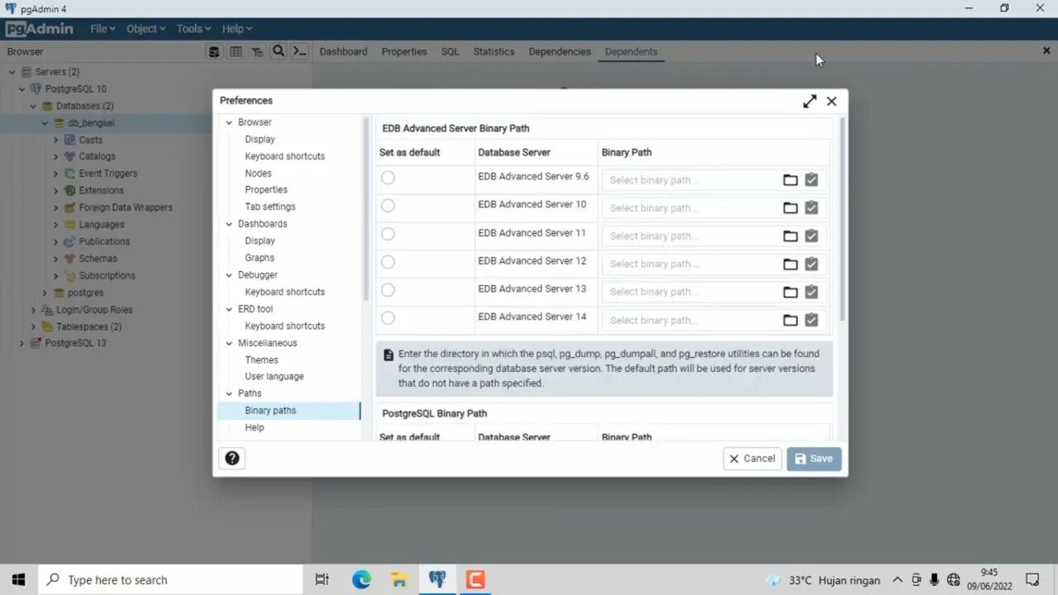Click the orange C app icon in taskbar

pos(475,579)
